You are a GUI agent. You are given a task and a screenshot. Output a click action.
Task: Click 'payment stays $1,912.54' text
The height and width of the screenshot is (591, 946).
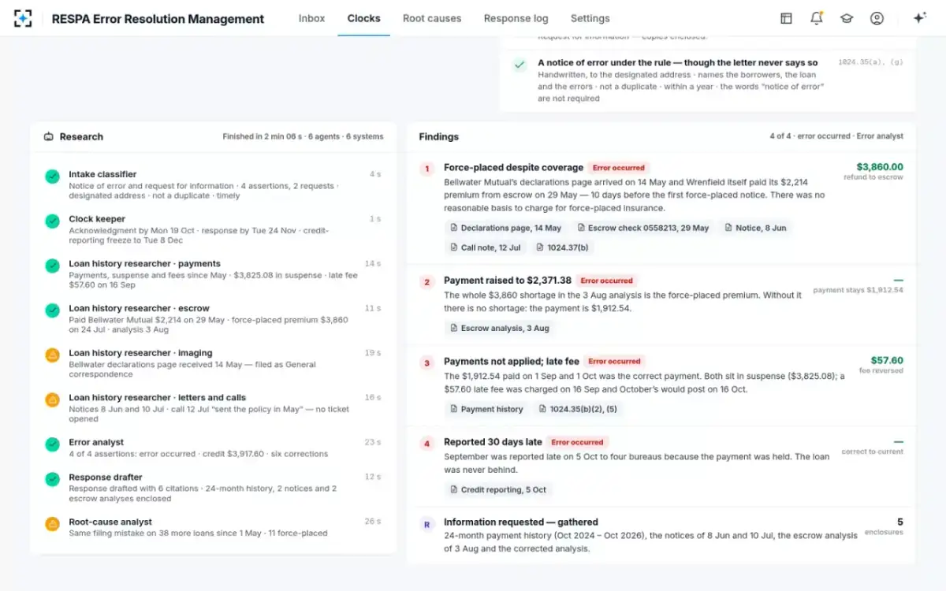858,290
